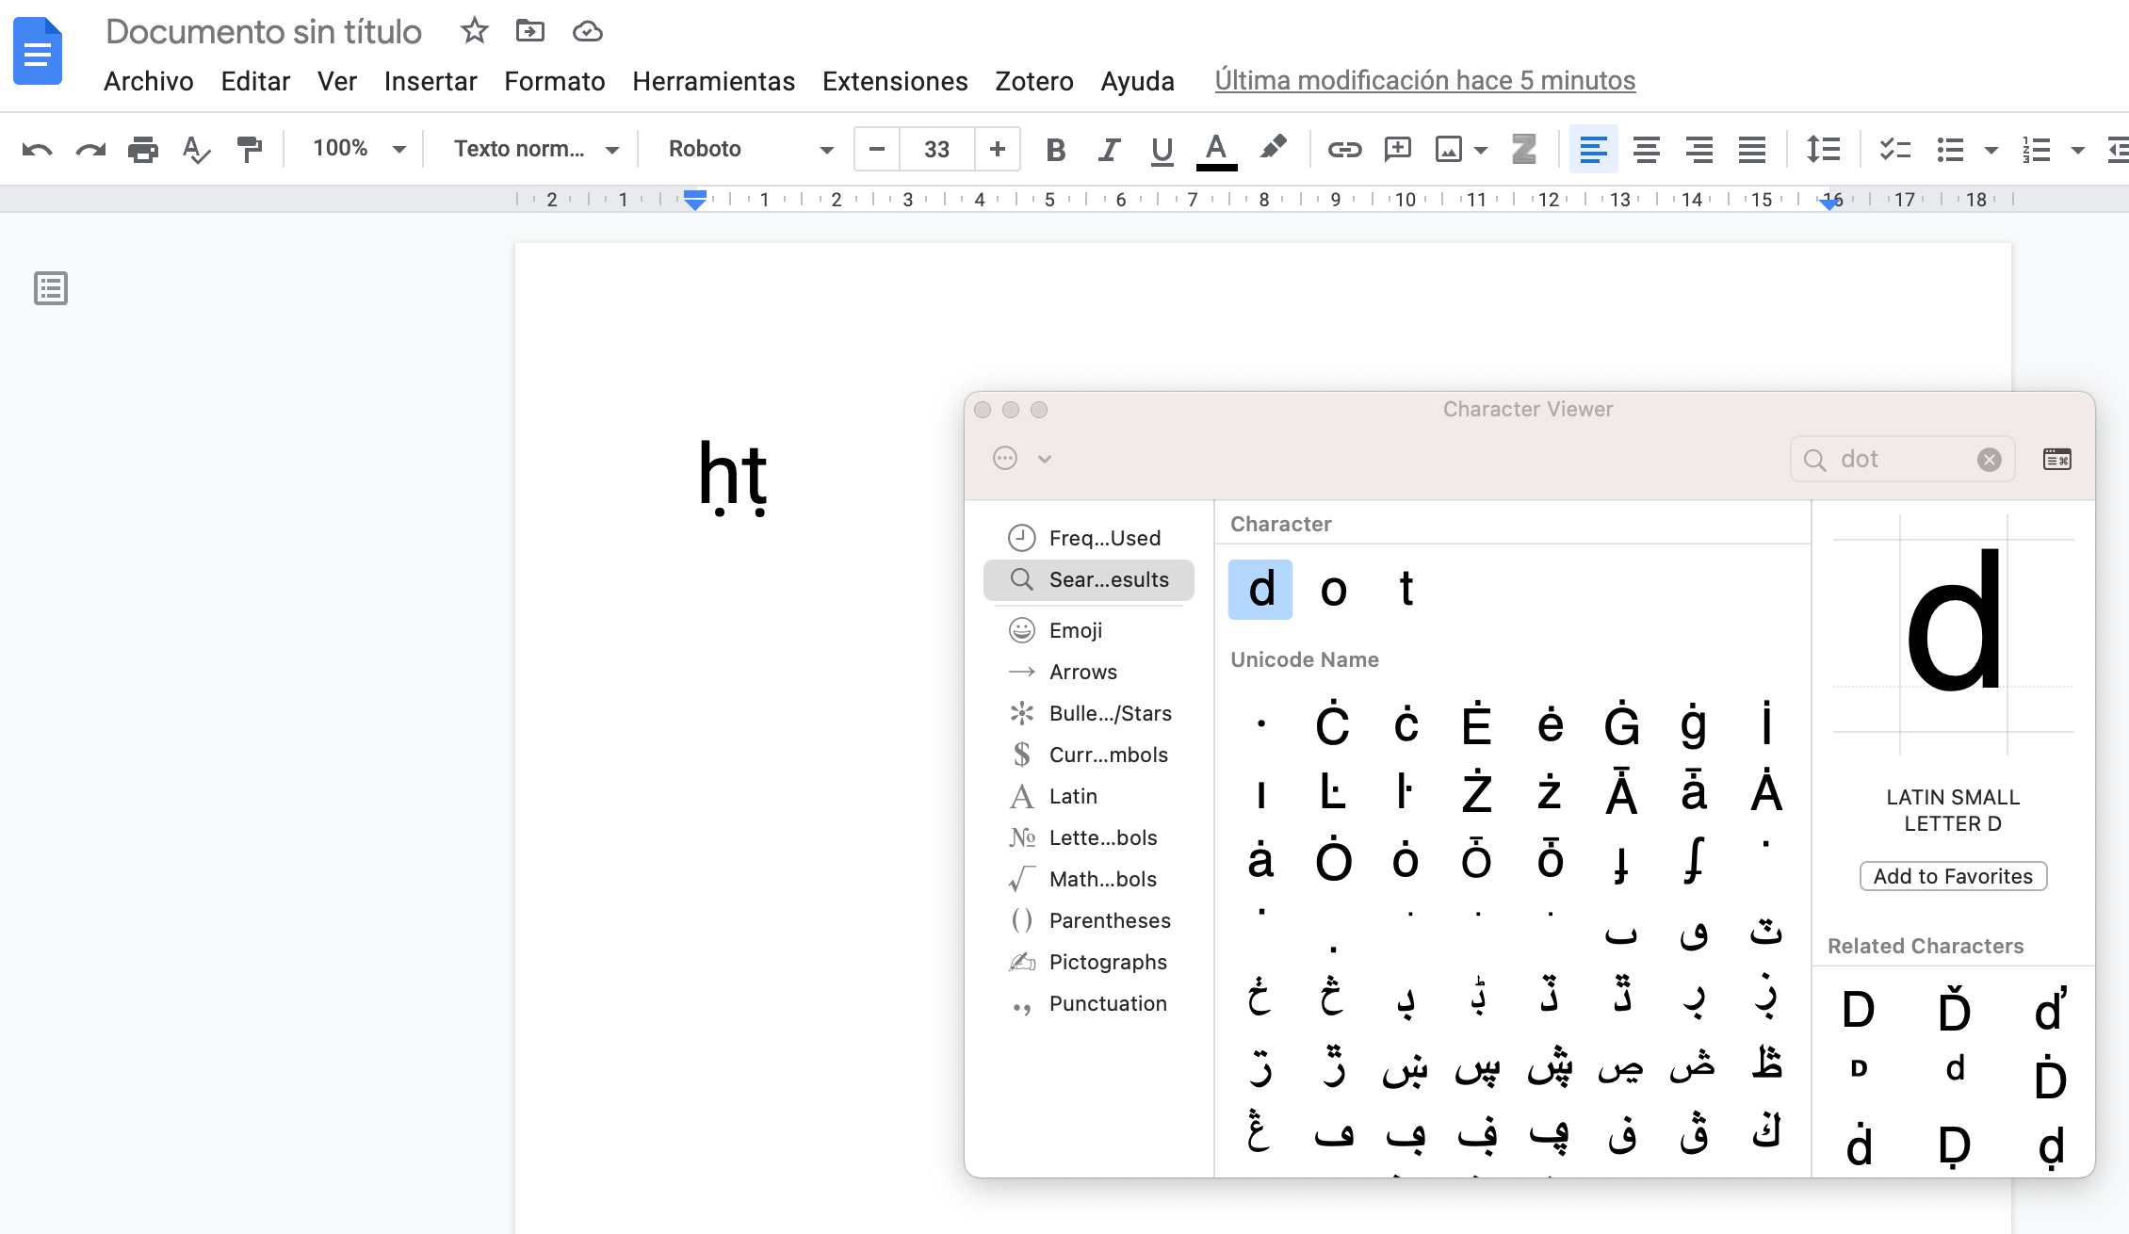This screenshot has width=2129, height=1234.
Task: Click the Zotero Z toolbar icon
Action: 1523,149
